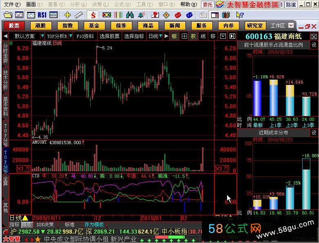Viewport: 319px width, 243px height.
Task: Switch to the 研究室 tab
Action: click(255, 26)
